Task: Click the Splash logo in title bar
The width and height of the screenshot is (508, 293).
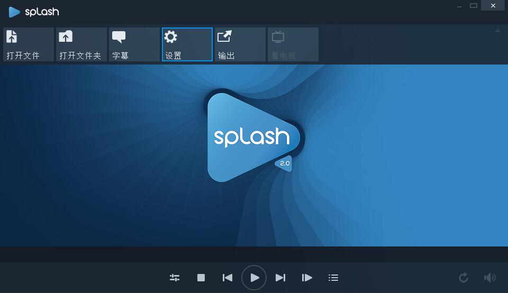Action: pos(34,12)
